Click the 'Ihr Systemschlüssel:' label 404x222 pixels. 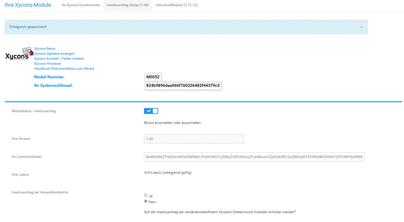[x=53, y=86]
